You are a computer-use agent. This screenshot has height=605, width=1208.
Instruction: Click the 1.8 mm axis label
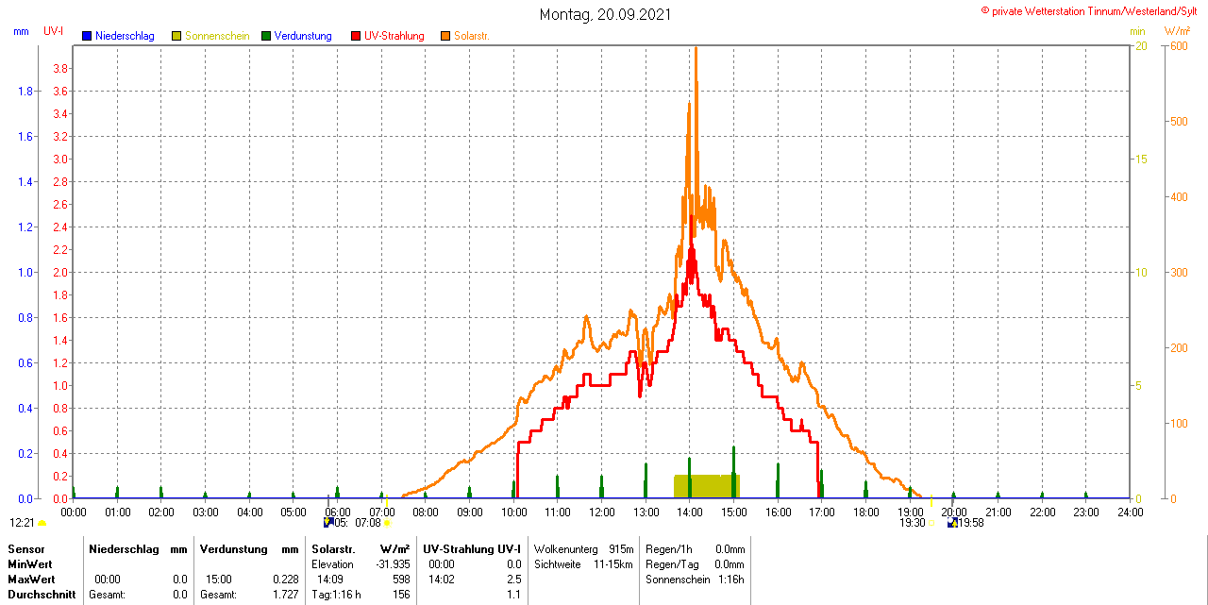coord(26,92)
